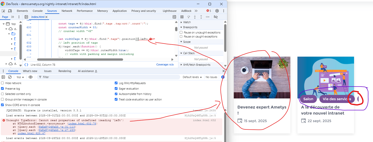373x142 pixels.
Task: Clear the console with the clear icon
Action: [10, 77]
